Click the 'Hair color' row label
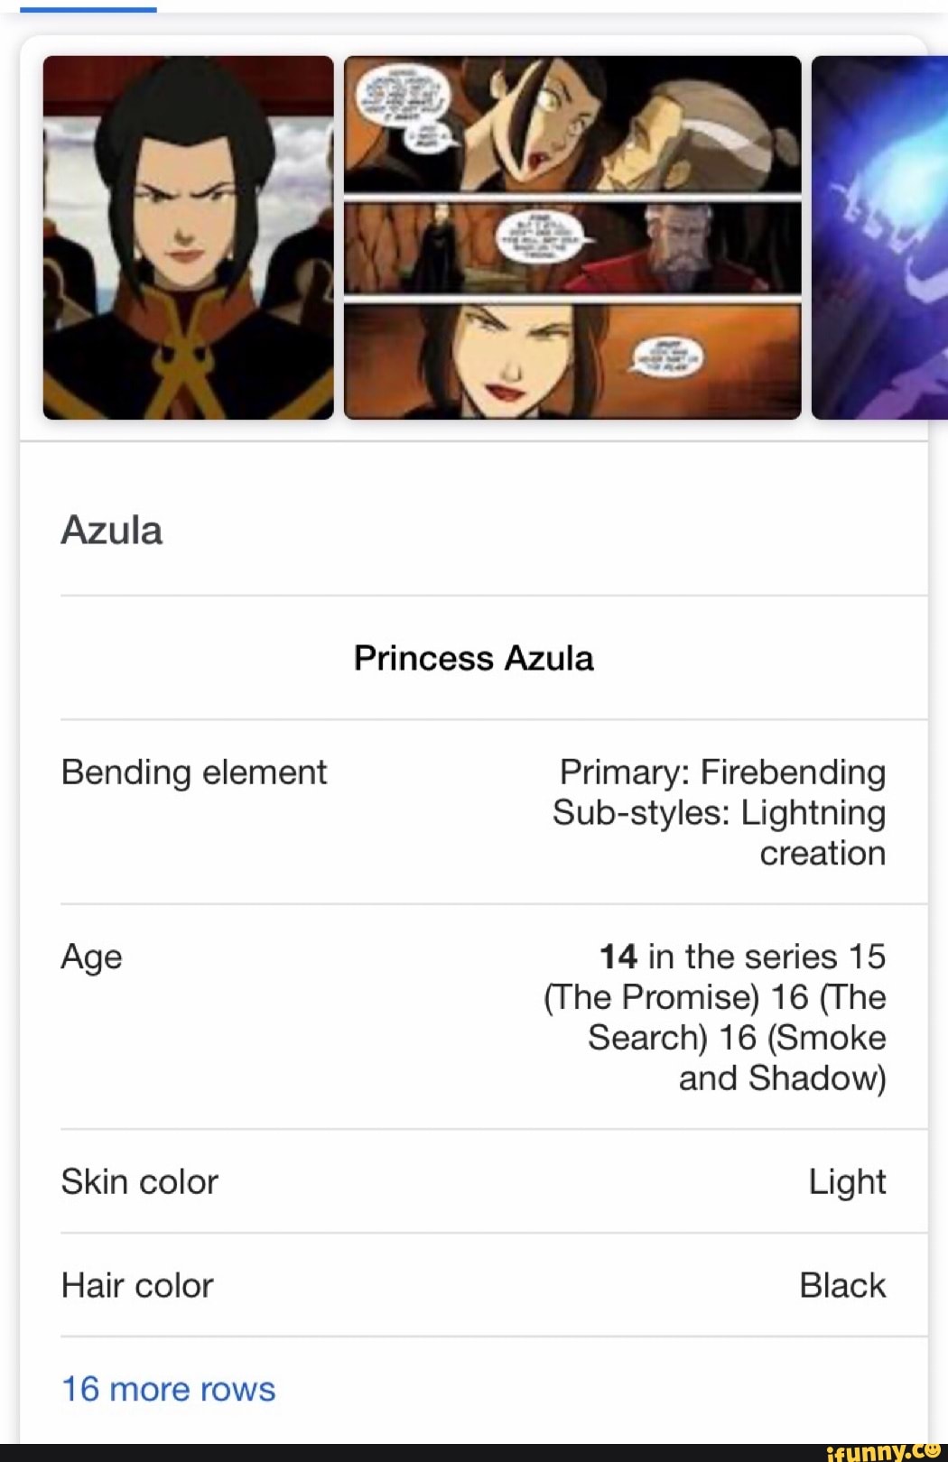948x1462 pixels. [x=137, y=1285]
